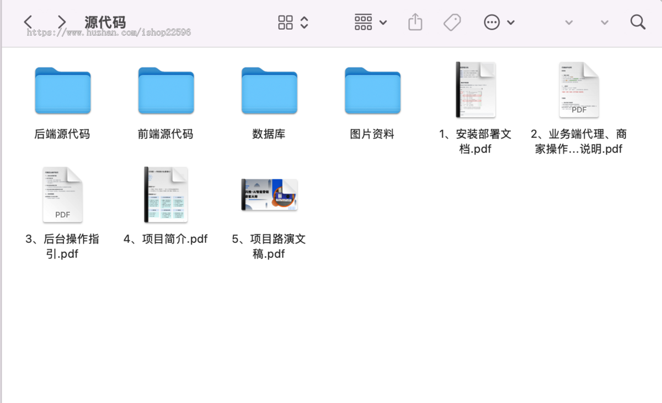Switch to icon grid view
The image size is (662, 403).
click(286, 23)
